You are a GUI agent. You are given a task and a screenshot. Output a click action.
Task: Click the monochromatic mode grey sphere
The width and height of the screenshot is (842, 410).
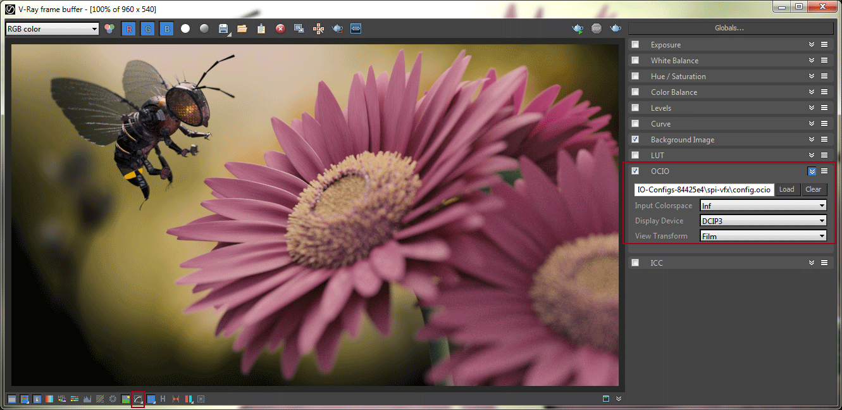point(204,29)
